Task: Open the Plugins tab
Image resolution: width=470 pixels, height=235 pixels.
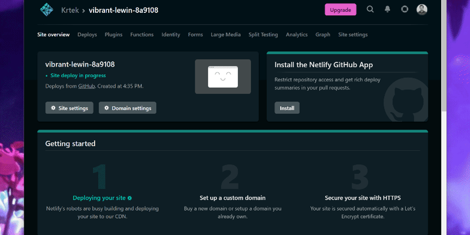Action: click(x=114, y=34)
